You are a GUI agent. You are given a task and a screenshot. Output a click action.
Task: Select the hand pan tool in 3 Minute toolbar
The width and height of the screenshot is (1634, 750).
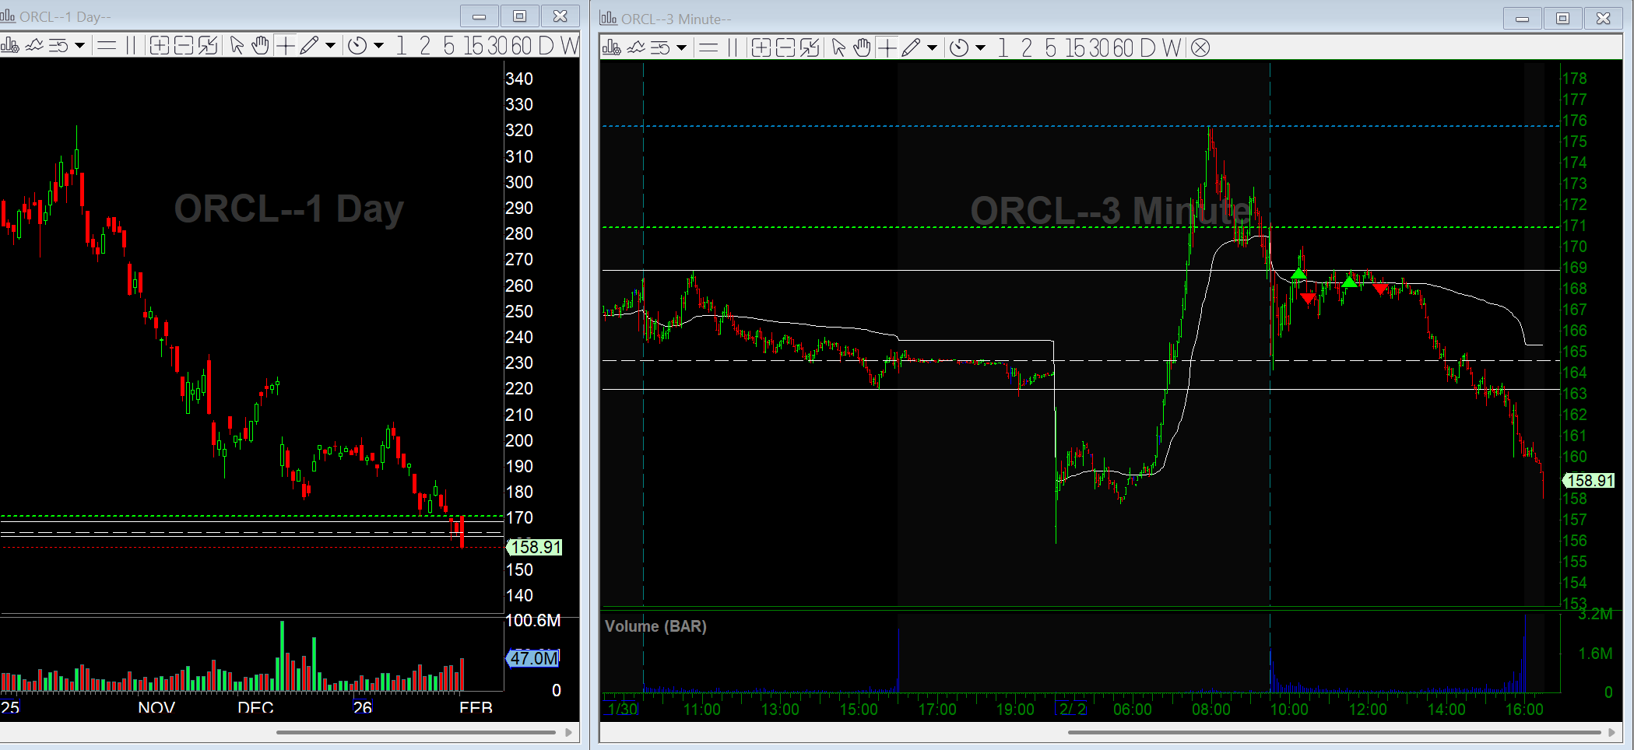[x=863, y=47]
